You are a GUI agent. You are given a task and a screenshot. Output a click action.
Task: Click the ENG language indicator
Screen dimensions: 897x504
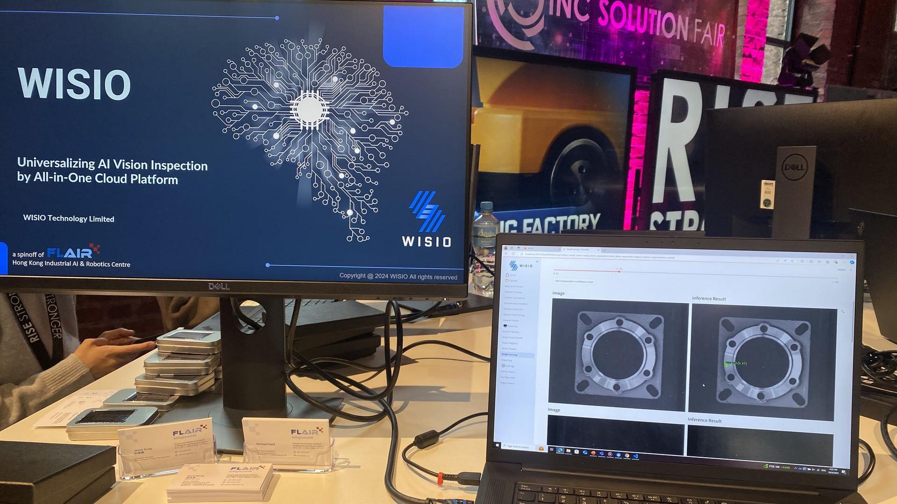(824, 470)
